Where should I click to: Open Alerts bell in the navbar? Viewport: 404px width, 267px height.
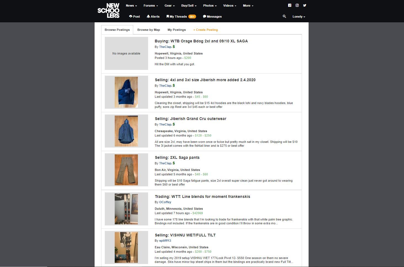[x=153, y=17]
